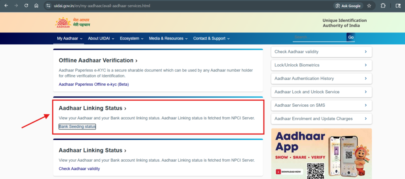Image resolution: width=405 pixels, height=179 pixels.
Task: Click the site information icon in address bar
Action: point(48,6)
